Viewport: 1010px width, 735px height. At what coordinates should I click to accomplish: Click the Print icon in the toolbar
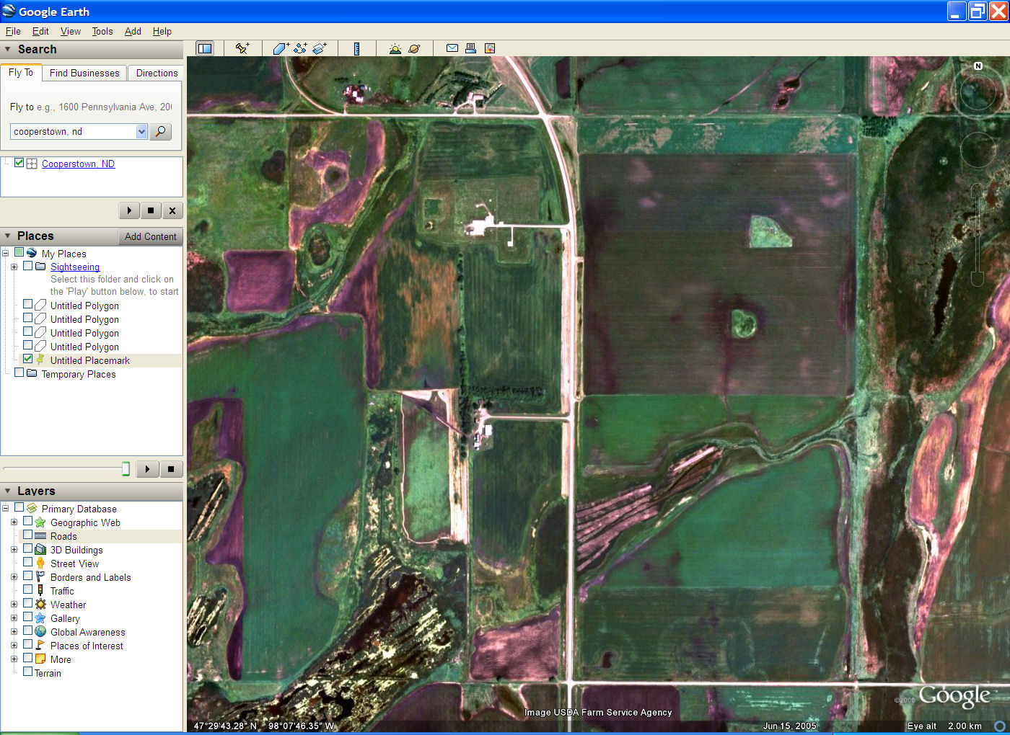pos(470,48)
